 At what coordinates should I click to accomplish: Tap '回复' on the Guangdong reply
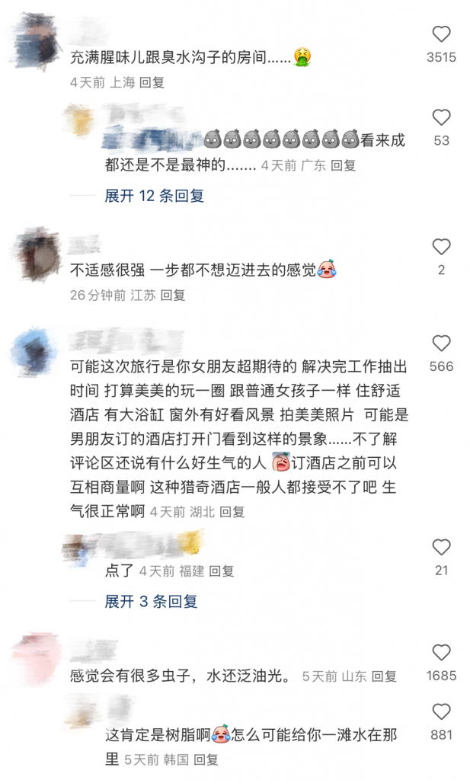344,165
